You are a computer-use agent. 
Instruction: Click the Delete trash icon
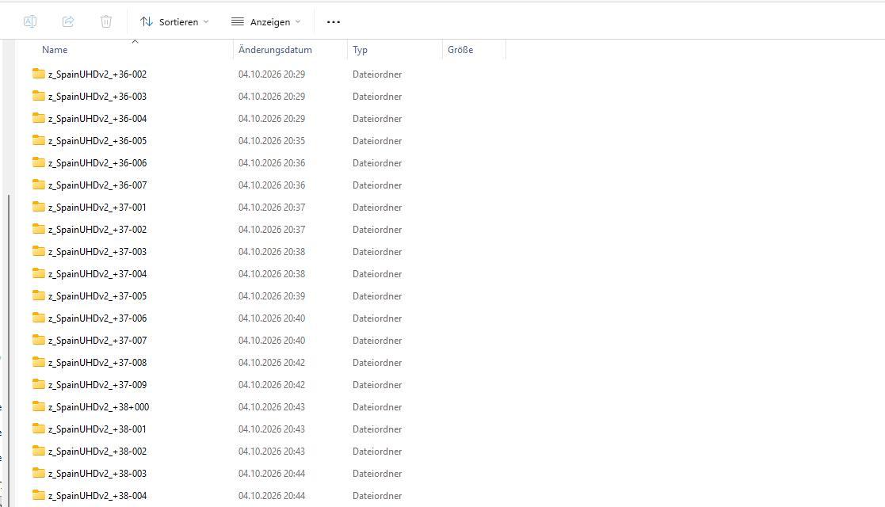point(106,21)
